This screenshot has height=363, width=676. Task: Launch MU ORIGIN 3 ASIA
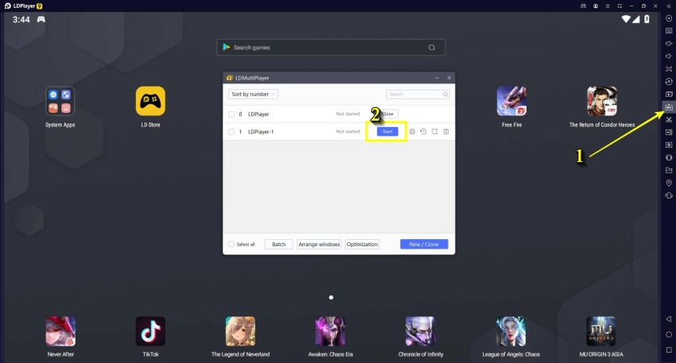pyautogui.click(x=601, y=331)
